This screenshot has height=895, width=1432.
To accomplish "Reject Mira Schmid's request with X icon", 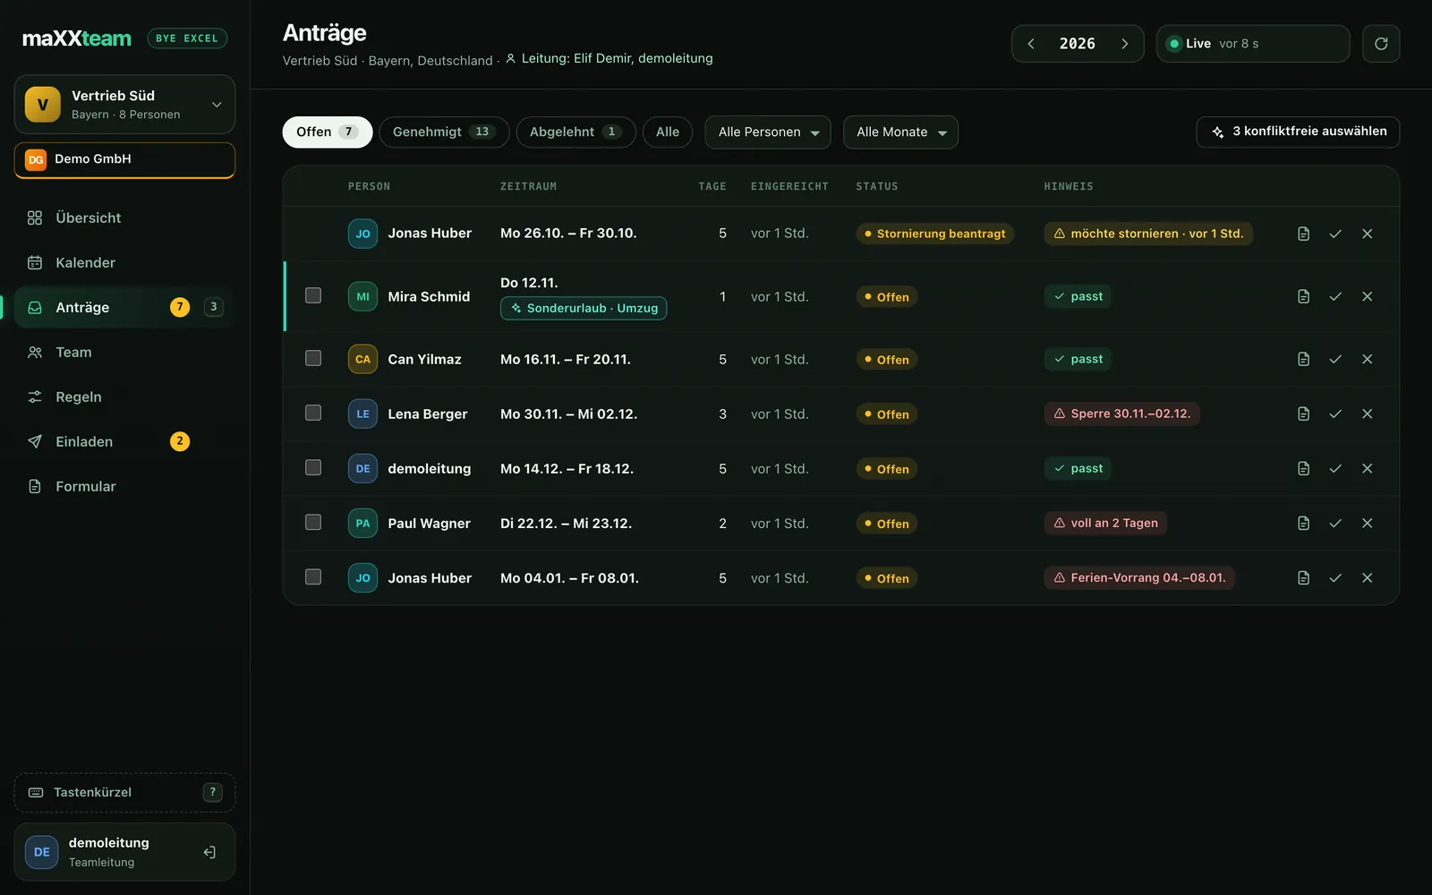I will click(x=1368, y=296).
